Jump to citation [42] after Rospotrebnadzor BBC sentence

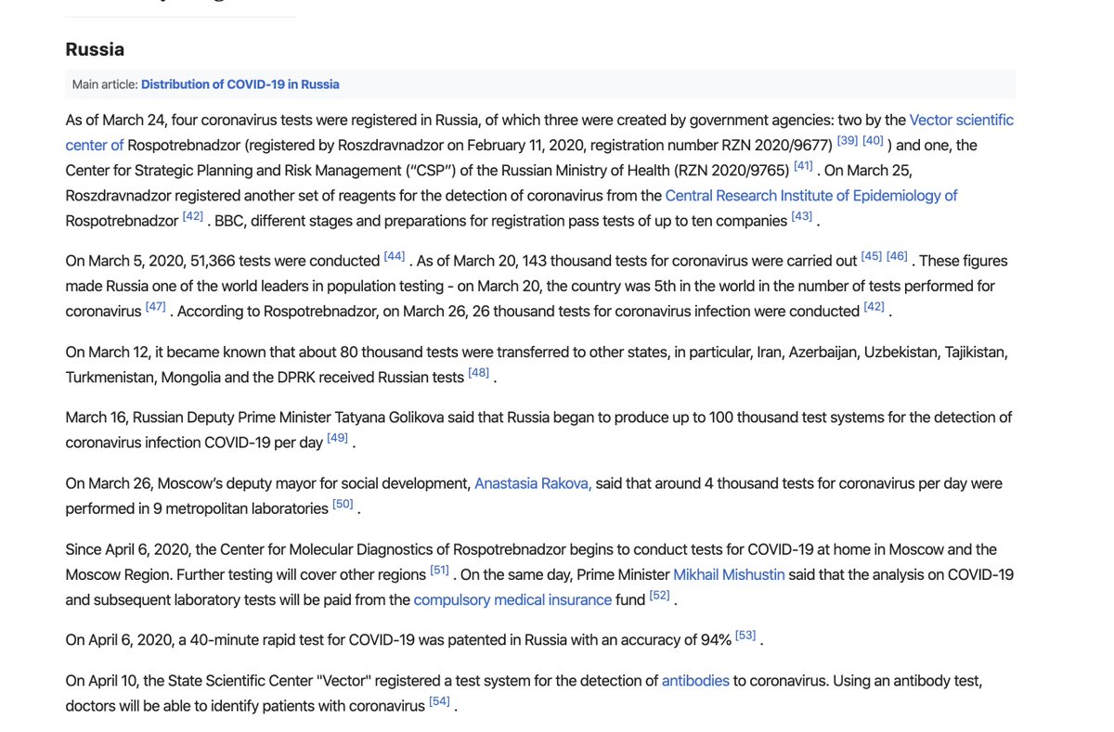click(192, 216)
